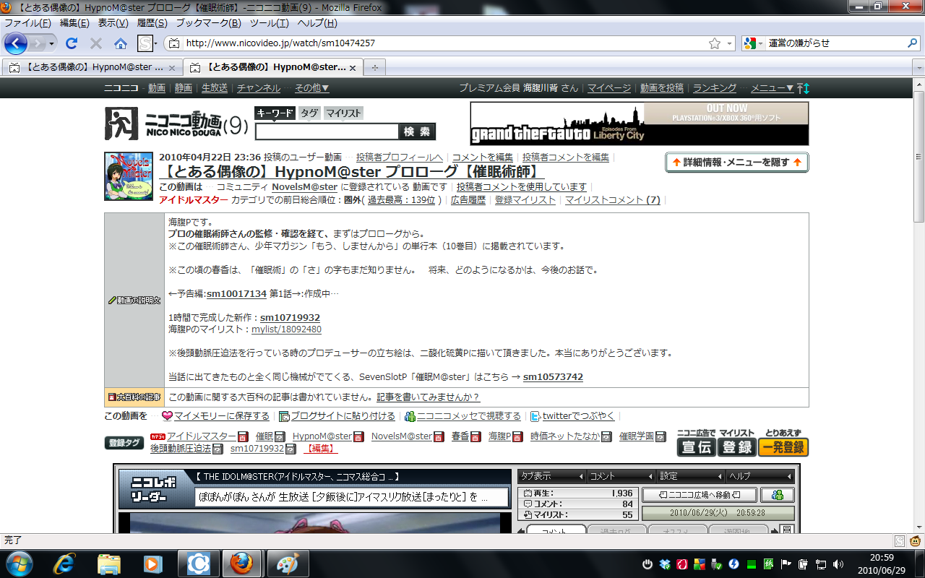
Task: Go to the Firefox home page icon
Action: tap(121, 43)
